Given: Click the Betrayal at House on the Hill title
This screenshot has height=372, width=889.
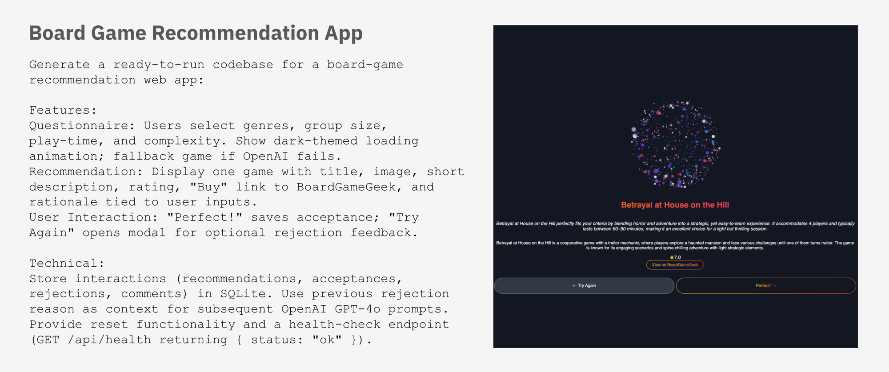Looking at the screenshot, I should point(675,205).
